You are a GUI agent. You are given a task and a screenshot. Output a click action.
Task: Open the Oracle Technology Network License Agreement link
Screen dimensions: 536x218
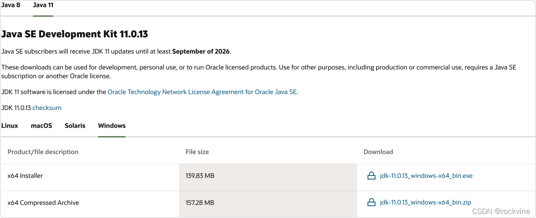click(x=202, y=92)
